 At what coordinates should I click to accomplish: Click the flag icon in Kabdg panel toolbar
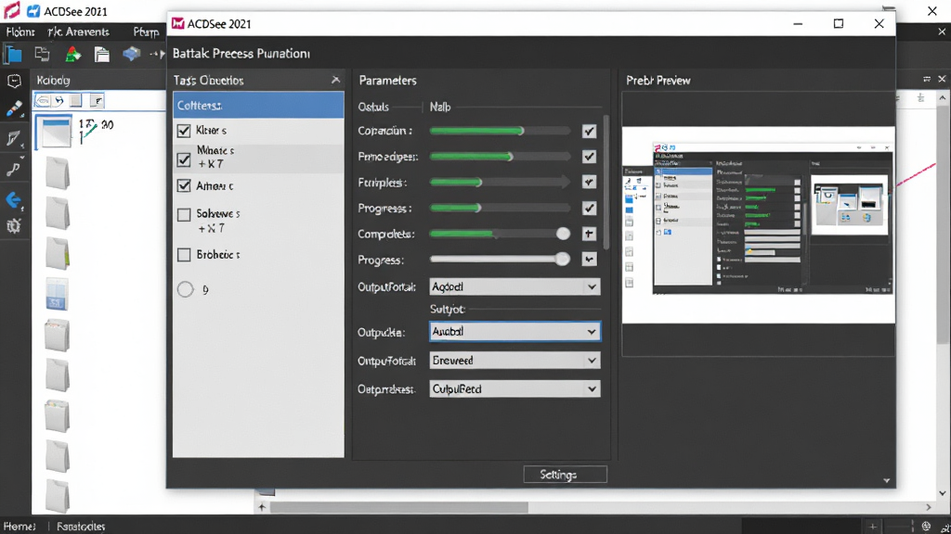point(97,100)
